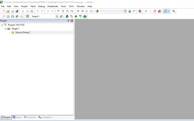Image resolution: width=194 pixels, height=121 pixels.
Task: Select Project: YH-F103 root item
Action: (x=16, y=25)
